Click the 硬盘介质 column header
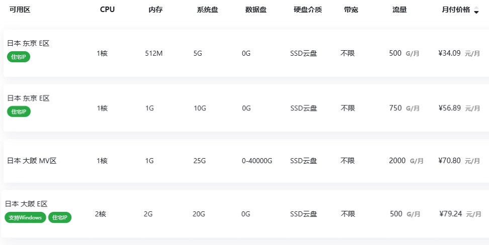Screen dimensions: 489x245 (x=308, y=10)
